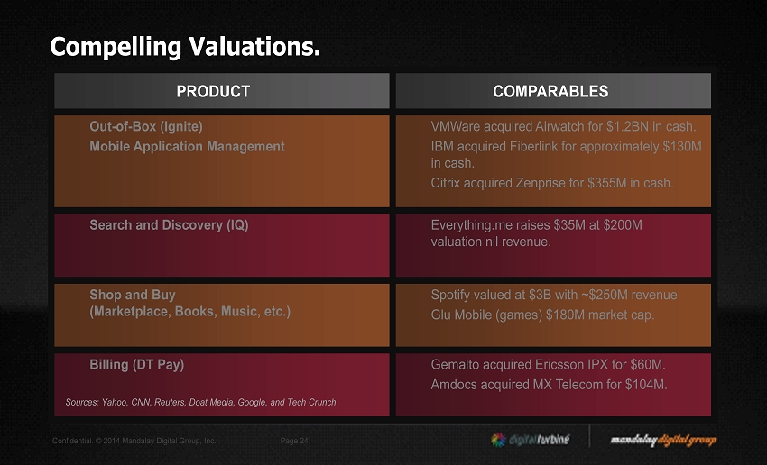The width and height of the screenshot is (767, 465).
Task: Click Spotify valued at $3B line
Action: 554,295
